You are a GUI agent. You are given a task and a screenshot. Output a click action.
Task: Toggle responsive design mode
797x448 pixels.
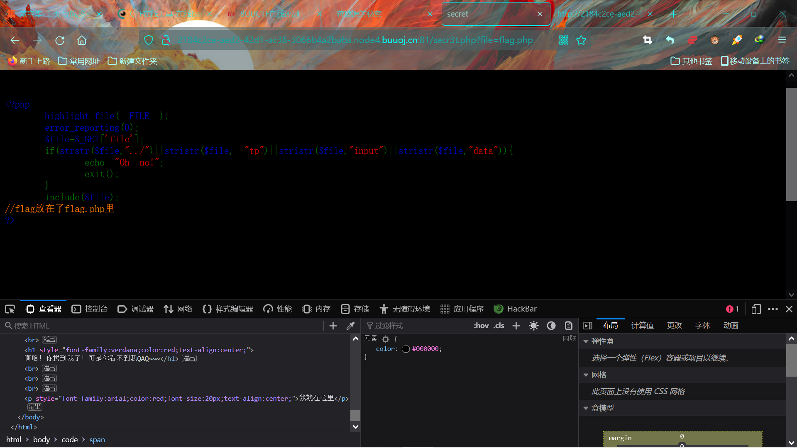756,309
